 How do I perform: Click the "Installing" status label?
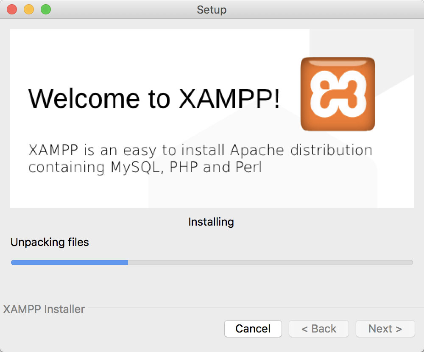211,222
